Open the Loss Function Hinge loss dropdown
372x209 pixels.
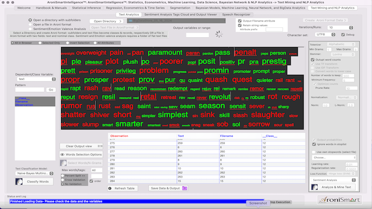342,174
